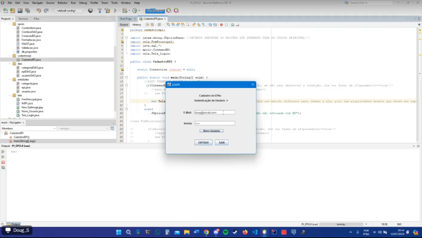Open the Refactor menu
Image resolution: width=422 pixels, height=238 pixels.
tap(62, 3)
